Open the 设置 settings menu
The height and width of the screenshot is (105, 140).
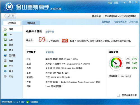click(x=116, y=3)
